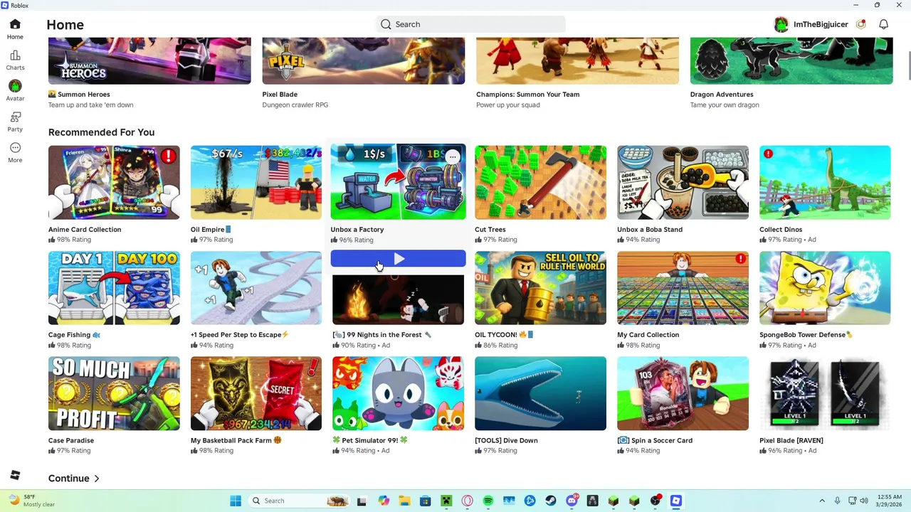Click the Dragon Adventures title
Image resolution: width=911 pixels, height=512 pixels.
[x=722, y=94]
